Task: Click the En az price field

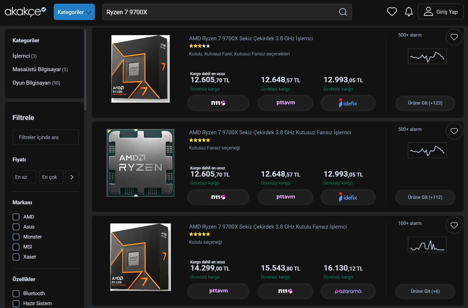Action: 24,177
